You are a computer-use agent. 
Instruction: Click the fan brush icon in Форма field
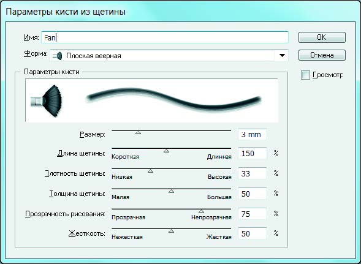click(58, 56)
